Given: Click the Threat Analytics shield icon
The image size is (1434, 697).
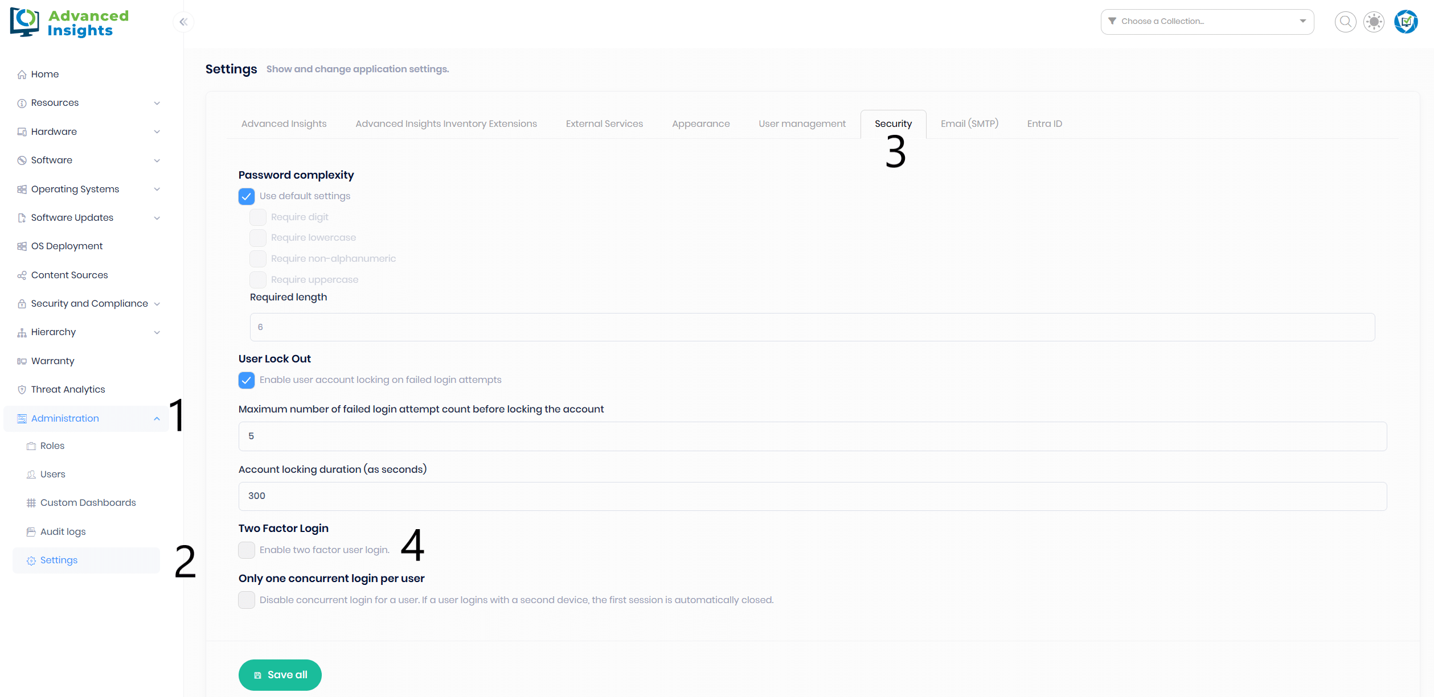Looking at the screenshot, I should (22, 390).
